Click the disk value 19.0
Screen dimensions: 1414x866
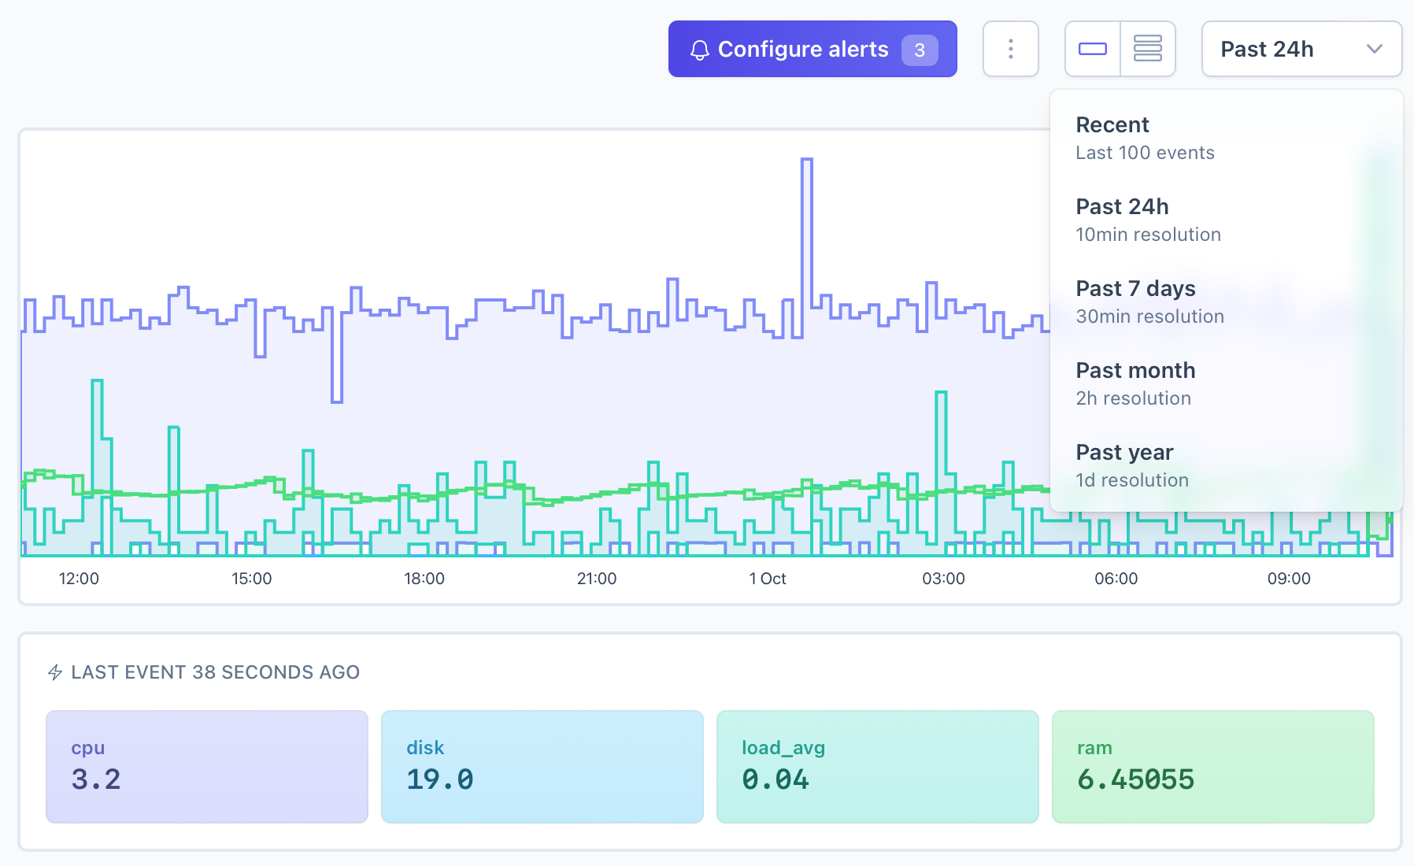click(440, 779)
